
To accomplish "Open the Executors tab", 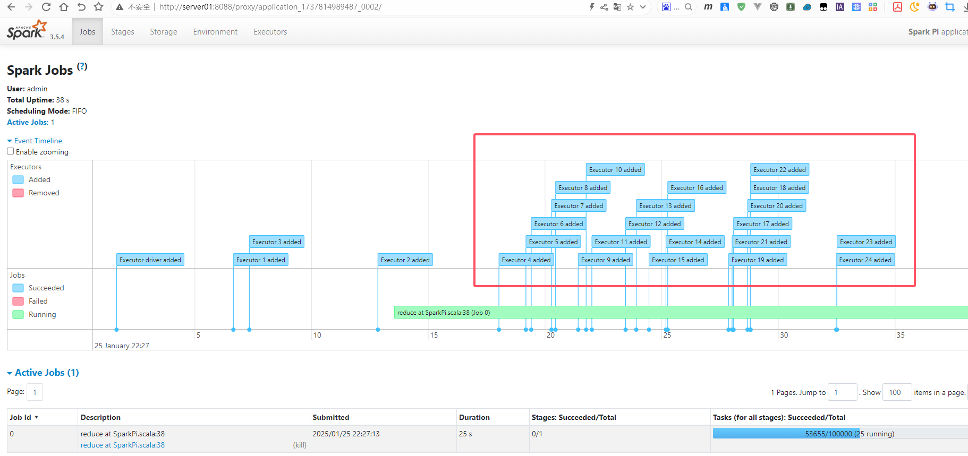I will coord(270,32).
